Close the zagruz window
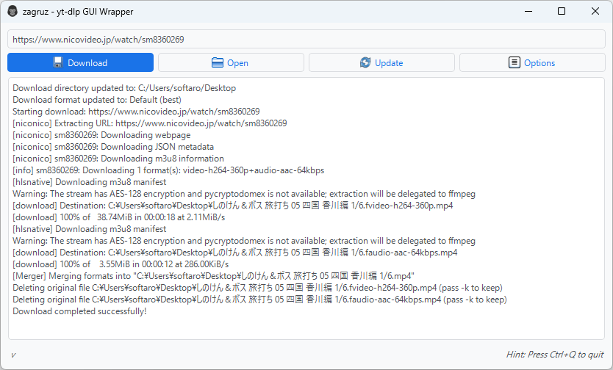This screenshot has width=613, height=370. point(595,11)
